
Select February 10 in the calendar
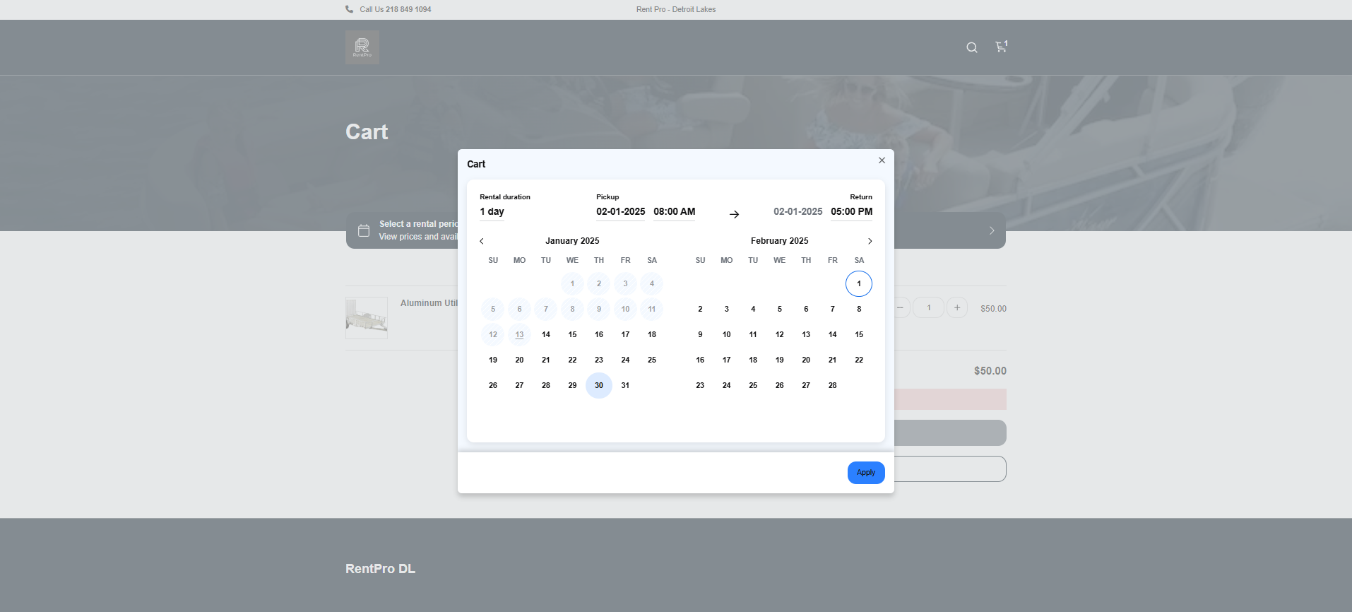click(x=727, y=335)
